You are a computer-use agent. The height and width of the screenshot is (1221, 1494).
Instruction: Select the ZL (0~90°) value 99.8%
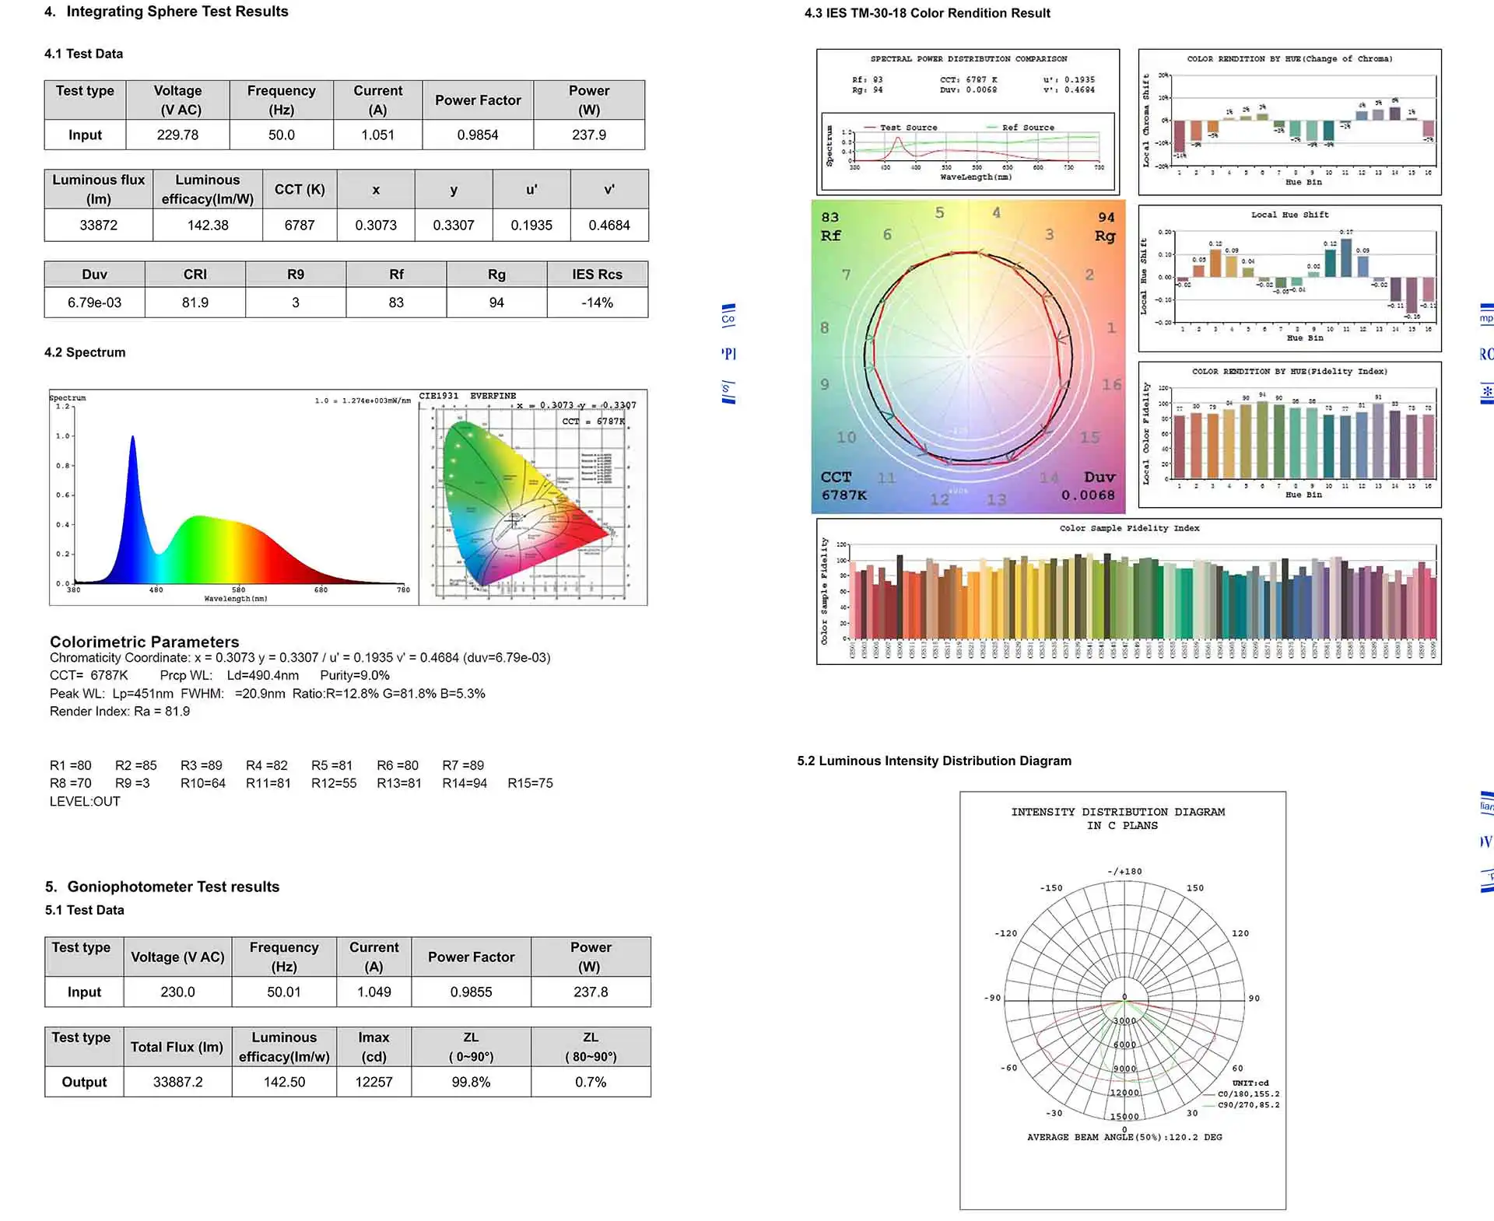click(471, 1082)
